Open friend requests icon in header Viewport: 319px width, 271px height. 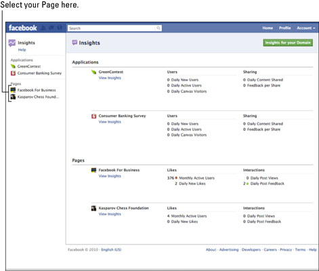43,28
